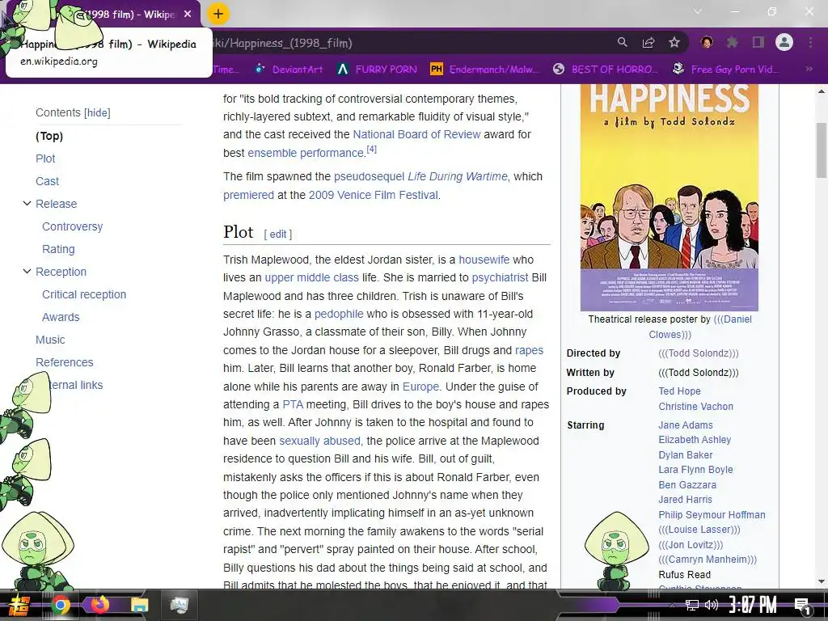The width and height of the screenshot is (828, 621).
Task: Open Controversy subsection in contents
Action: 72,226
